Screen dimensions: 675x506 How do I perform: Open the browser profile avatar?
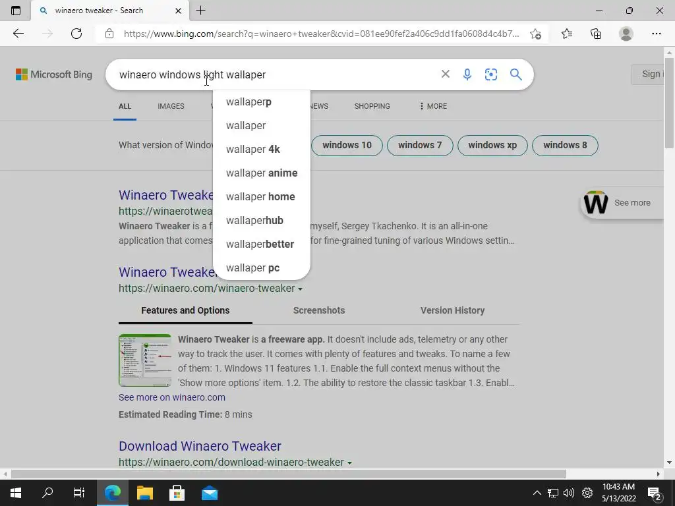(626, 34)
